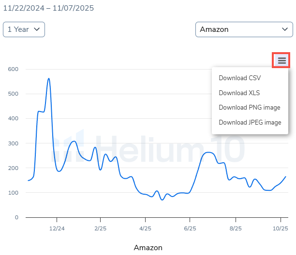This screenshot has width=296, height=255.
Task: Click the chart hamburger menu icon
Action: point(282,60)
